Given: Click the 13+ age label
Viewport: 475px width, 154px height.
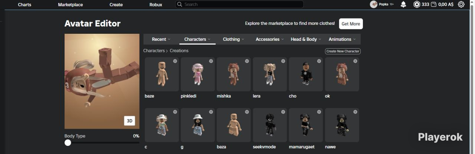Looking at the screenshot, I should (x=392, y=4).
